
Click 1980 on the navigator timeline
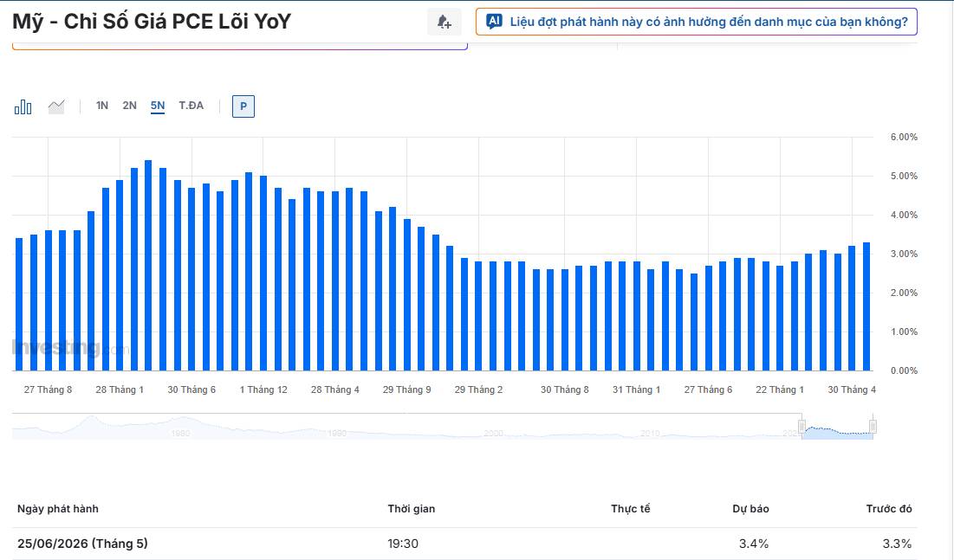pyautogui.click(x=181, y=434)
